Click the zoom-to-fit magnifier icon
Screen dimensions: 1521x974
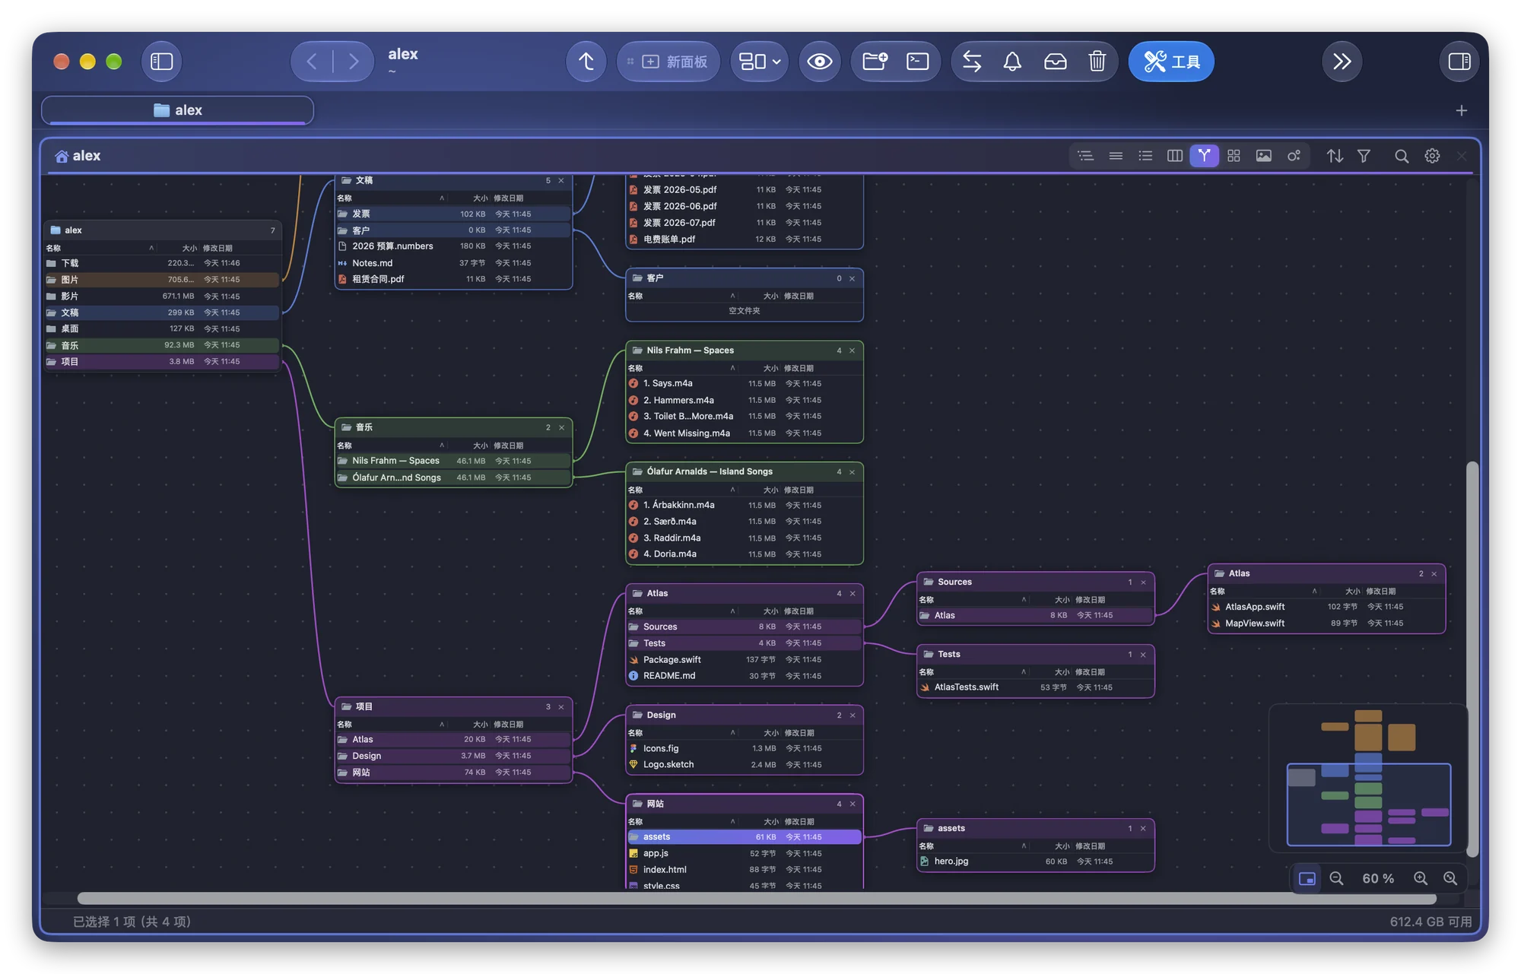point(1450,879)
